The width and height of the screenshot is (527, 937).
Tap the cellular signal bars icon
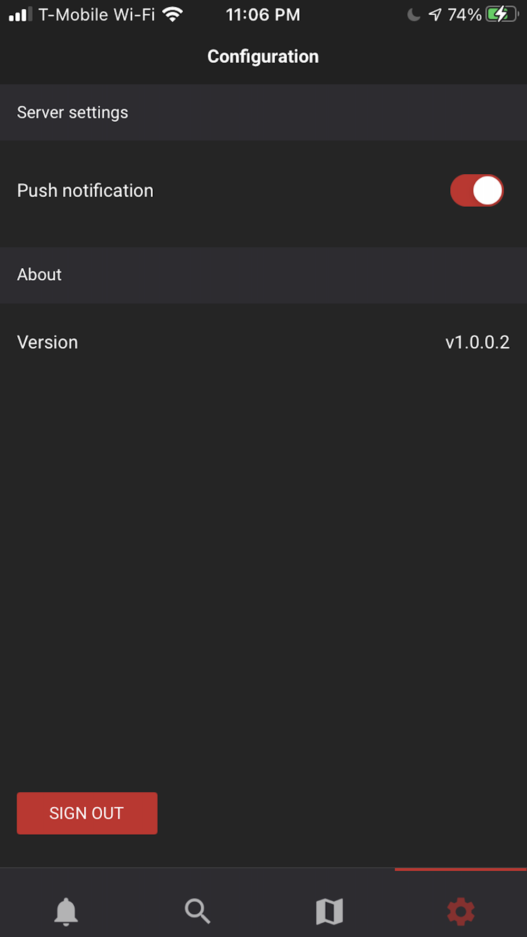point(21,14)
